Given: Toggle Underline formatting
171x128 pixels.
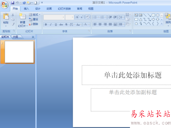Looking at the screenshot, I should 56,25.
